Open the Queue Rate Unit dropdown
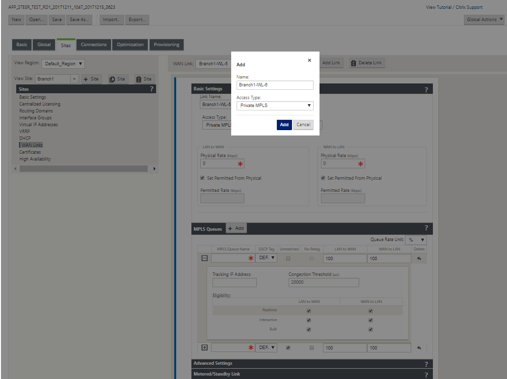 (416, 240)
